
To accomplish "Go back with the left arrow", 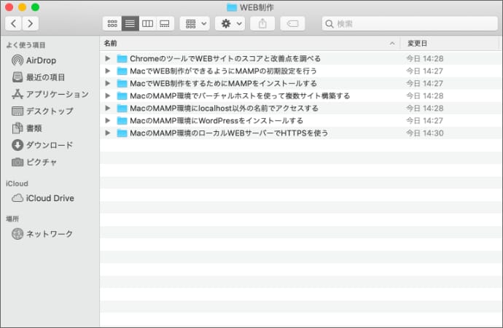I will 14,24.
